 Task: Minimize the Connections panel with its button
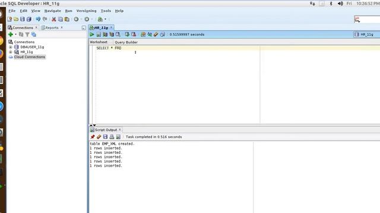coord(84,28)
